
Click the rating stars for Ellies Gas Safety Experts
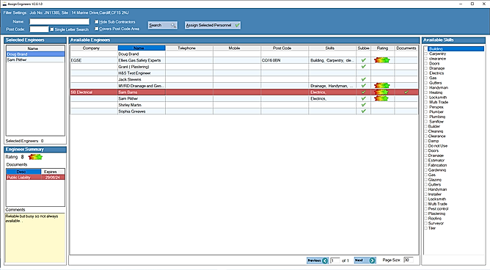tap(382, 60)
